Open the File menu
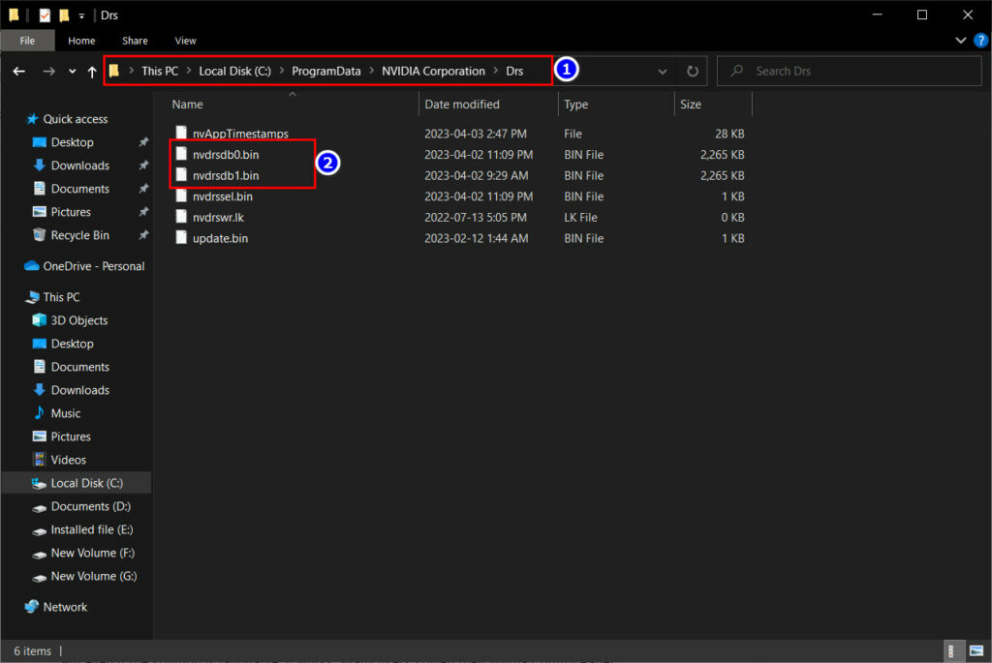Viewport: 992px width, 663px height. [x=27, y=41]
